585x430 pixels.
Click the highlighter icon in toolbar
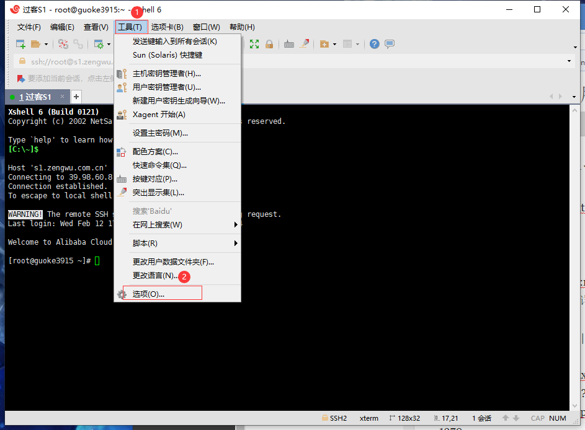point(304,44)
